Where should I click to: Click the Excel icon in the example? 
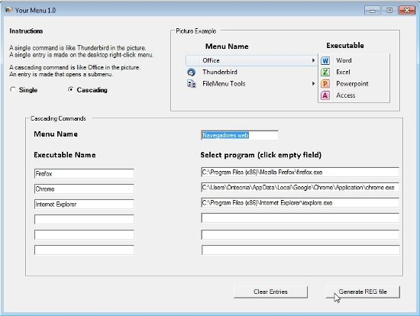[x=325, y=72]
